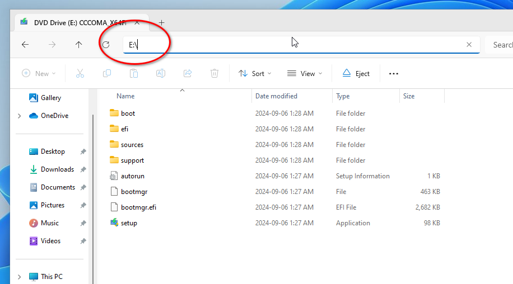The height and width of the screenshot is (284, 513).
Task: Unpin Videos using its pin icon
Action: pyautogui.click(x=83, y=241)
